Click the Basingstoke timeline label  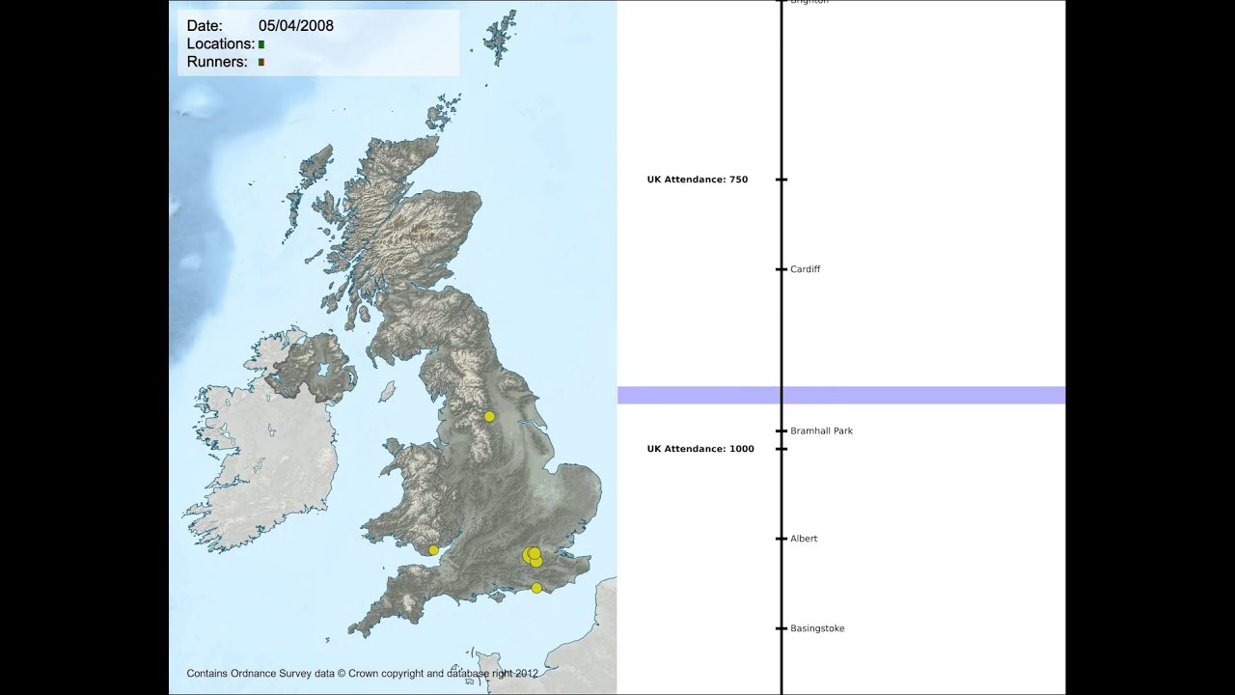click(817, 628)
